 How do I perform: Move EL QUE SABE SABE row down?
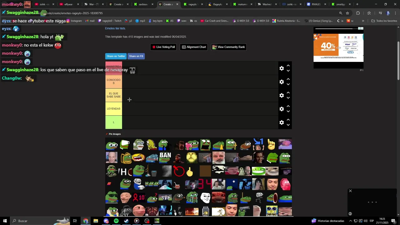pos(288,98)
